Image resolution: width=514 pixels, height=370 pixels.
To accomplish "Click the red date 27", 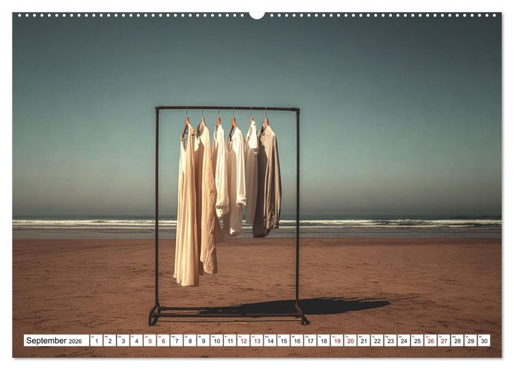I will tap(444, 341).
